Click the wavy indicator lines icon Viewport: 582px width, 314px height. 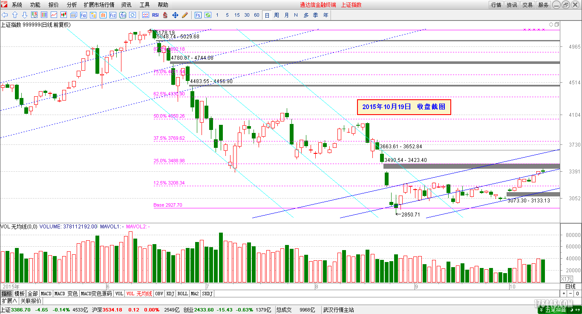click(145, 15)
